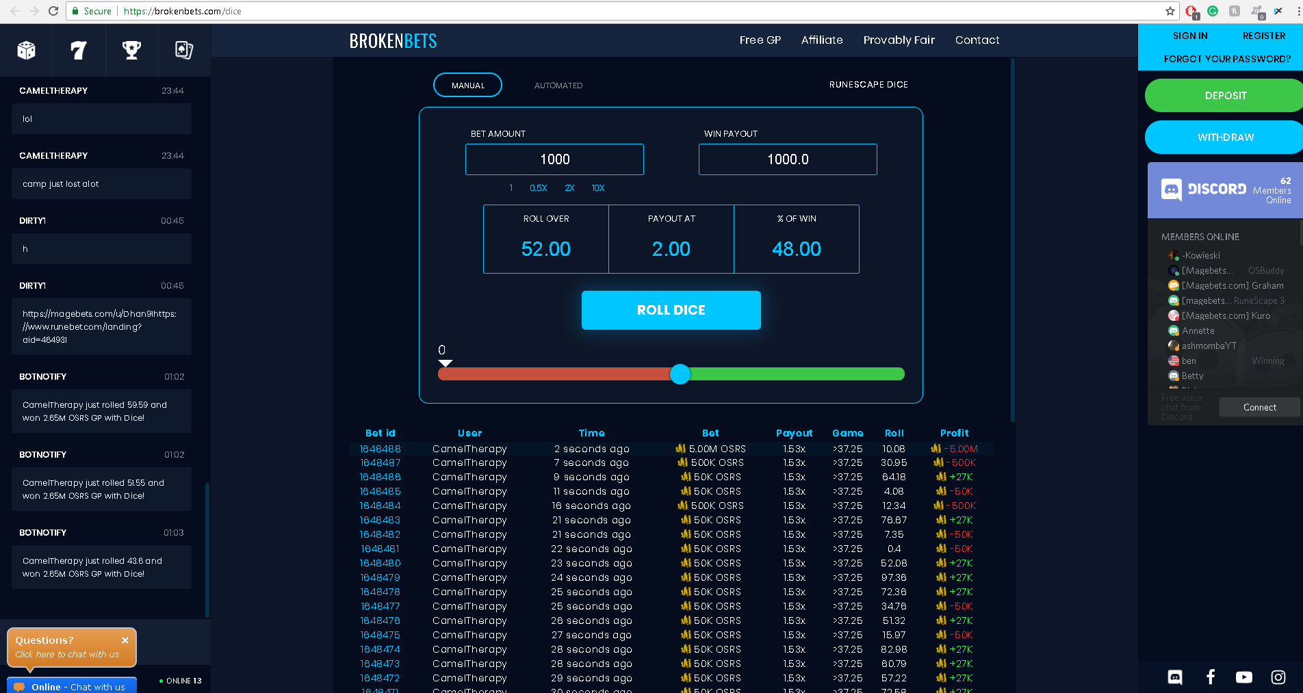
Task: Open bet id 1648484
Action: pyautogui.click(x=380, y=506)
